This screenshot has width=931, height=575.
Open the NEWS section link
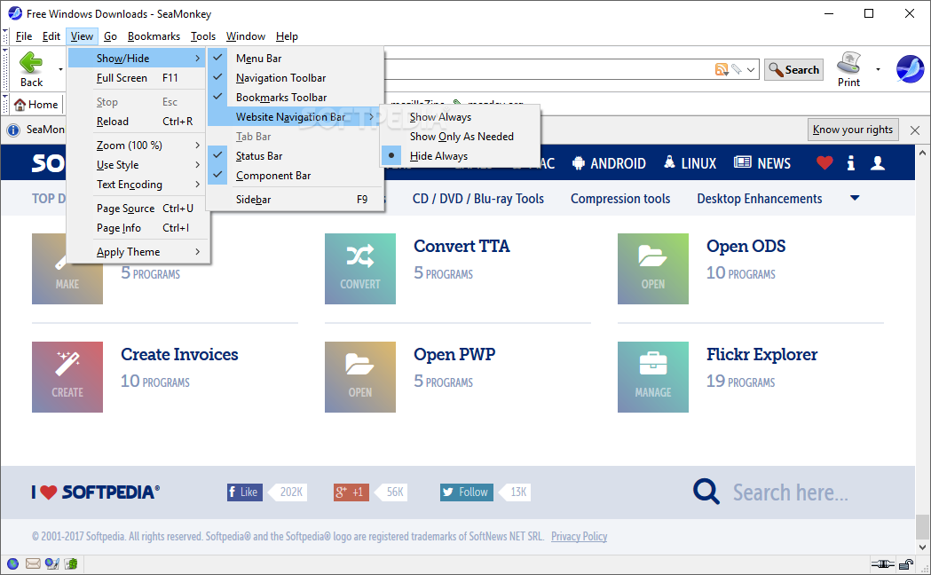pos(762,163)
